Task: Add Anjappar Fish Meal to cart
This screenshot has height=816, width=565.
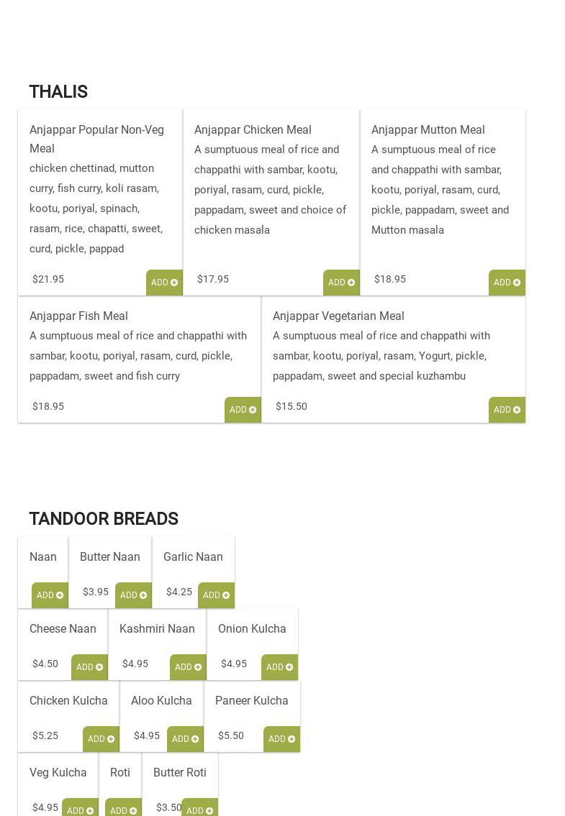Action: pyautogui.click(x=243, y=410)
